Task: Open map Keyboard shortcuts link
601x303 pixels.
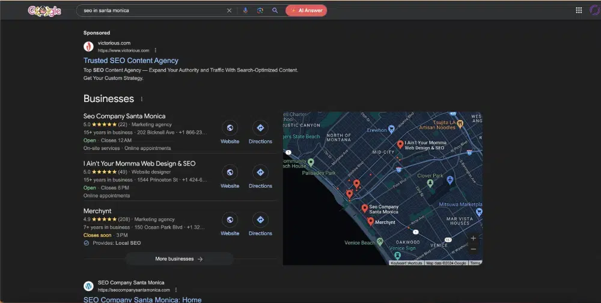Action: point(406,263)
